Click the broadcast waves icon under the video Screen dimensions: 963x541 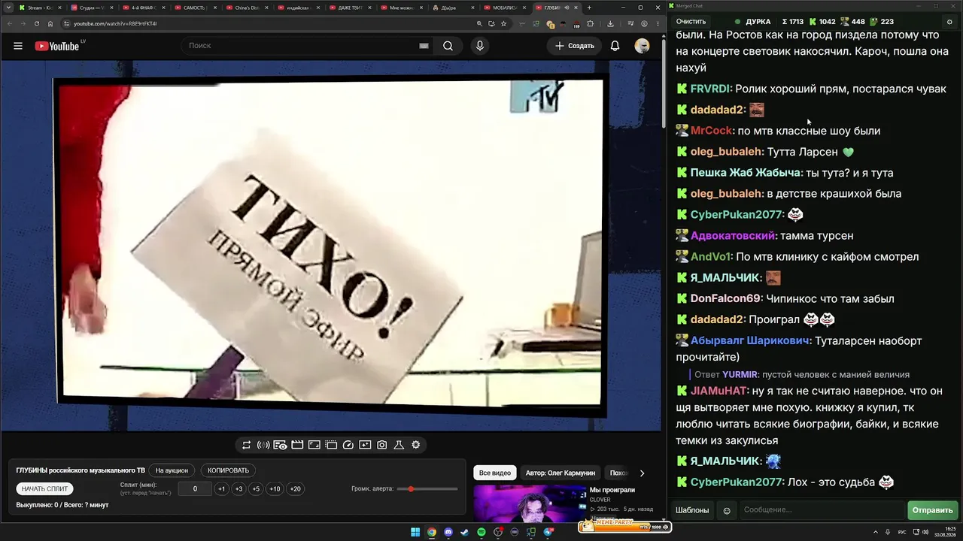[263, 445]
